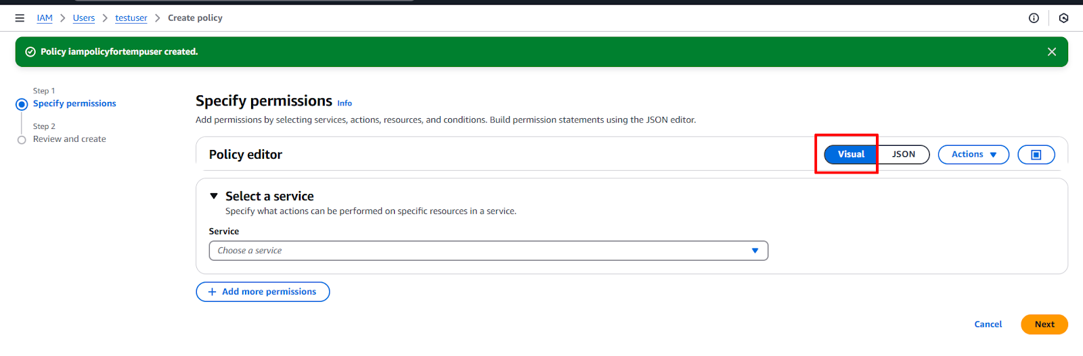The height and width of the screenshot is (356, 1083).
Task: Collapse the Select a service section
Action: (214, 197)
